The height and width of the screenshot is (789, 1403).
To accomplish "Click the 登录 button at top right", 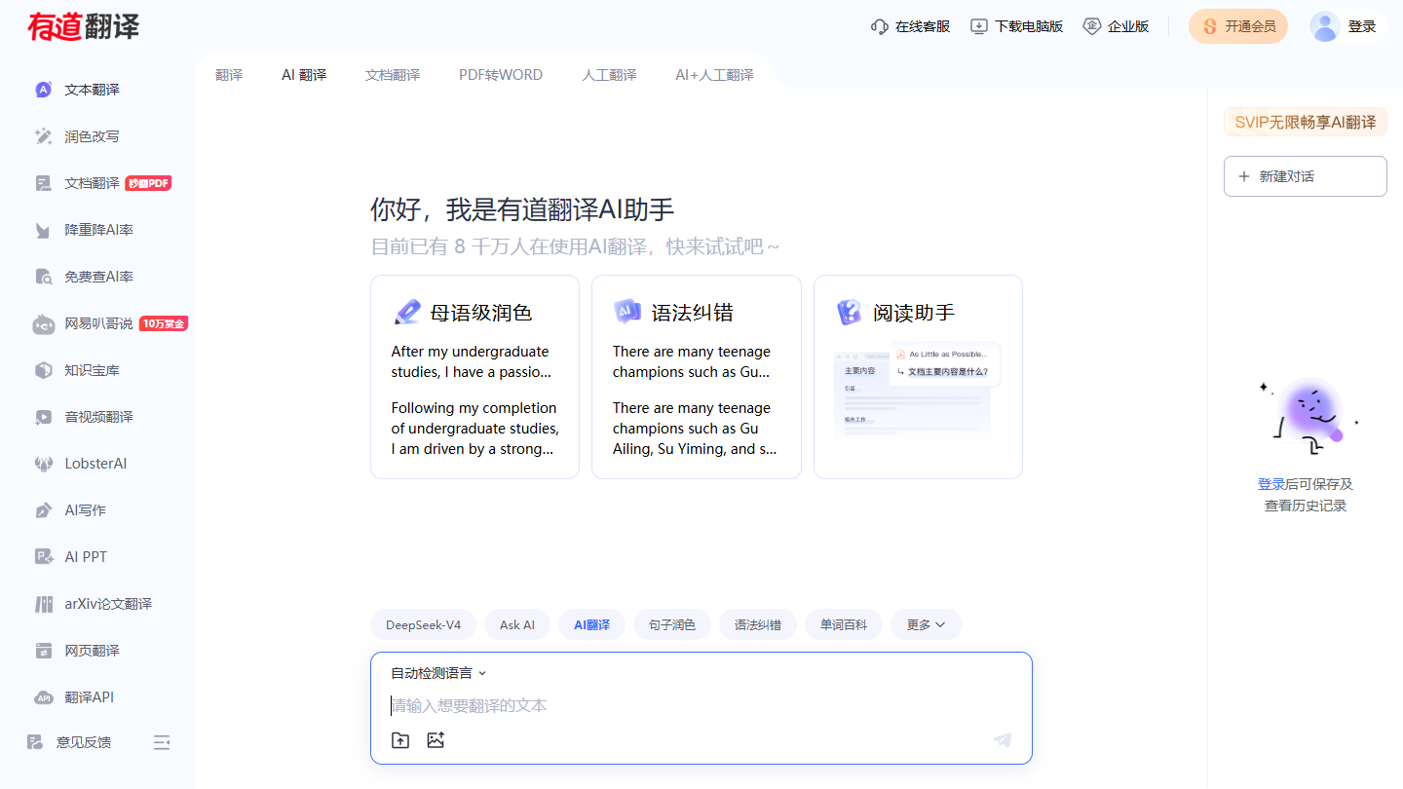I will pyautogui.click(x=1362, y=26).
